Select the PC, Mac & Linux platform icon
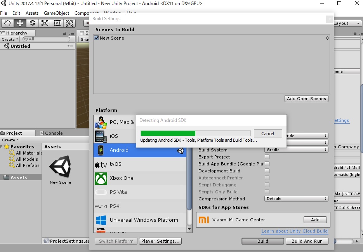The width and height of the screenshot is (363, 252). coord(101,123)
